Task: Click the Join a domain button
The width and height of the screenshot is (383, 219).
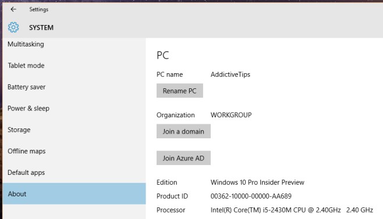Action: tap(183, 131)
